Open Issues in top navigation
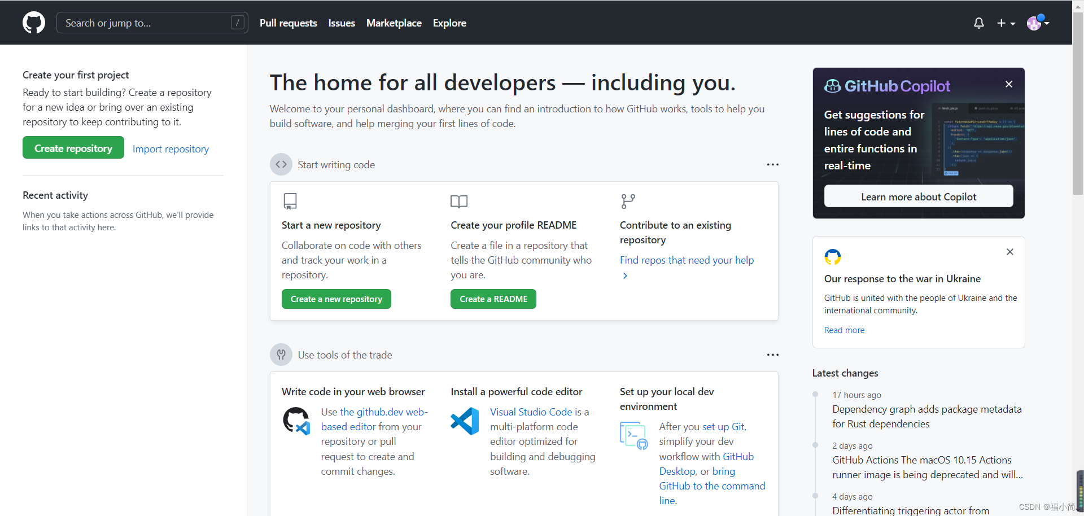Image resolution: width=1084 pixels, height=516 pixels. (x=342, y=23)
